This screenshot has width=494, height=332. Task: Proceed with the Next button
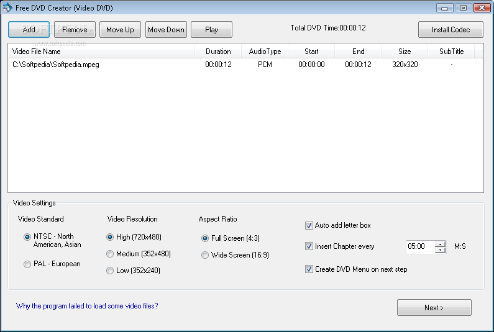[434, 307]
